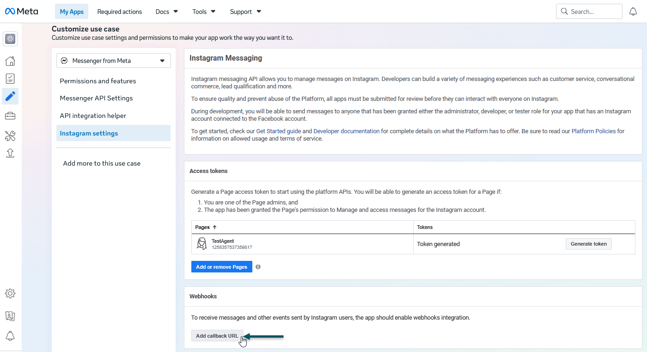
Task: Go to the house dashboard icon
Action: pyautogui.click(x=10, y=61)
